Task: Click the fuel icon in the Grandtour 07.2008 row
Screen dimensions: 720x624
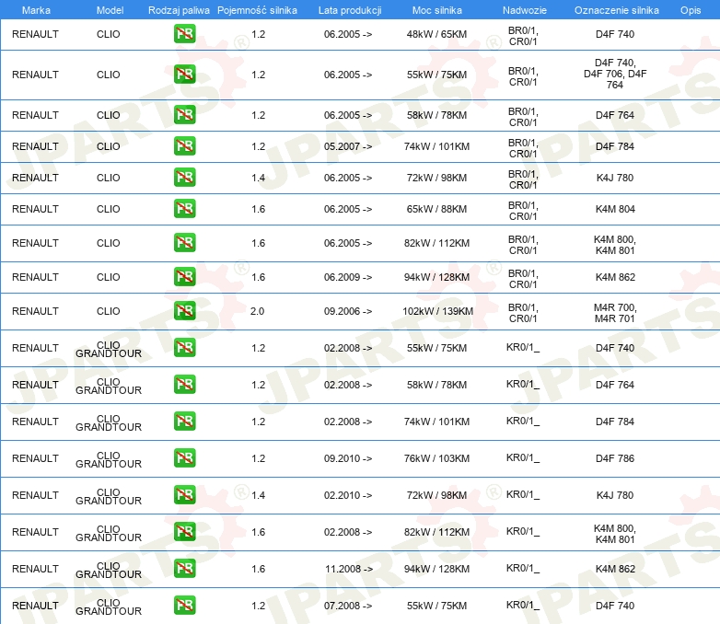Action: [x=184, y=605]
